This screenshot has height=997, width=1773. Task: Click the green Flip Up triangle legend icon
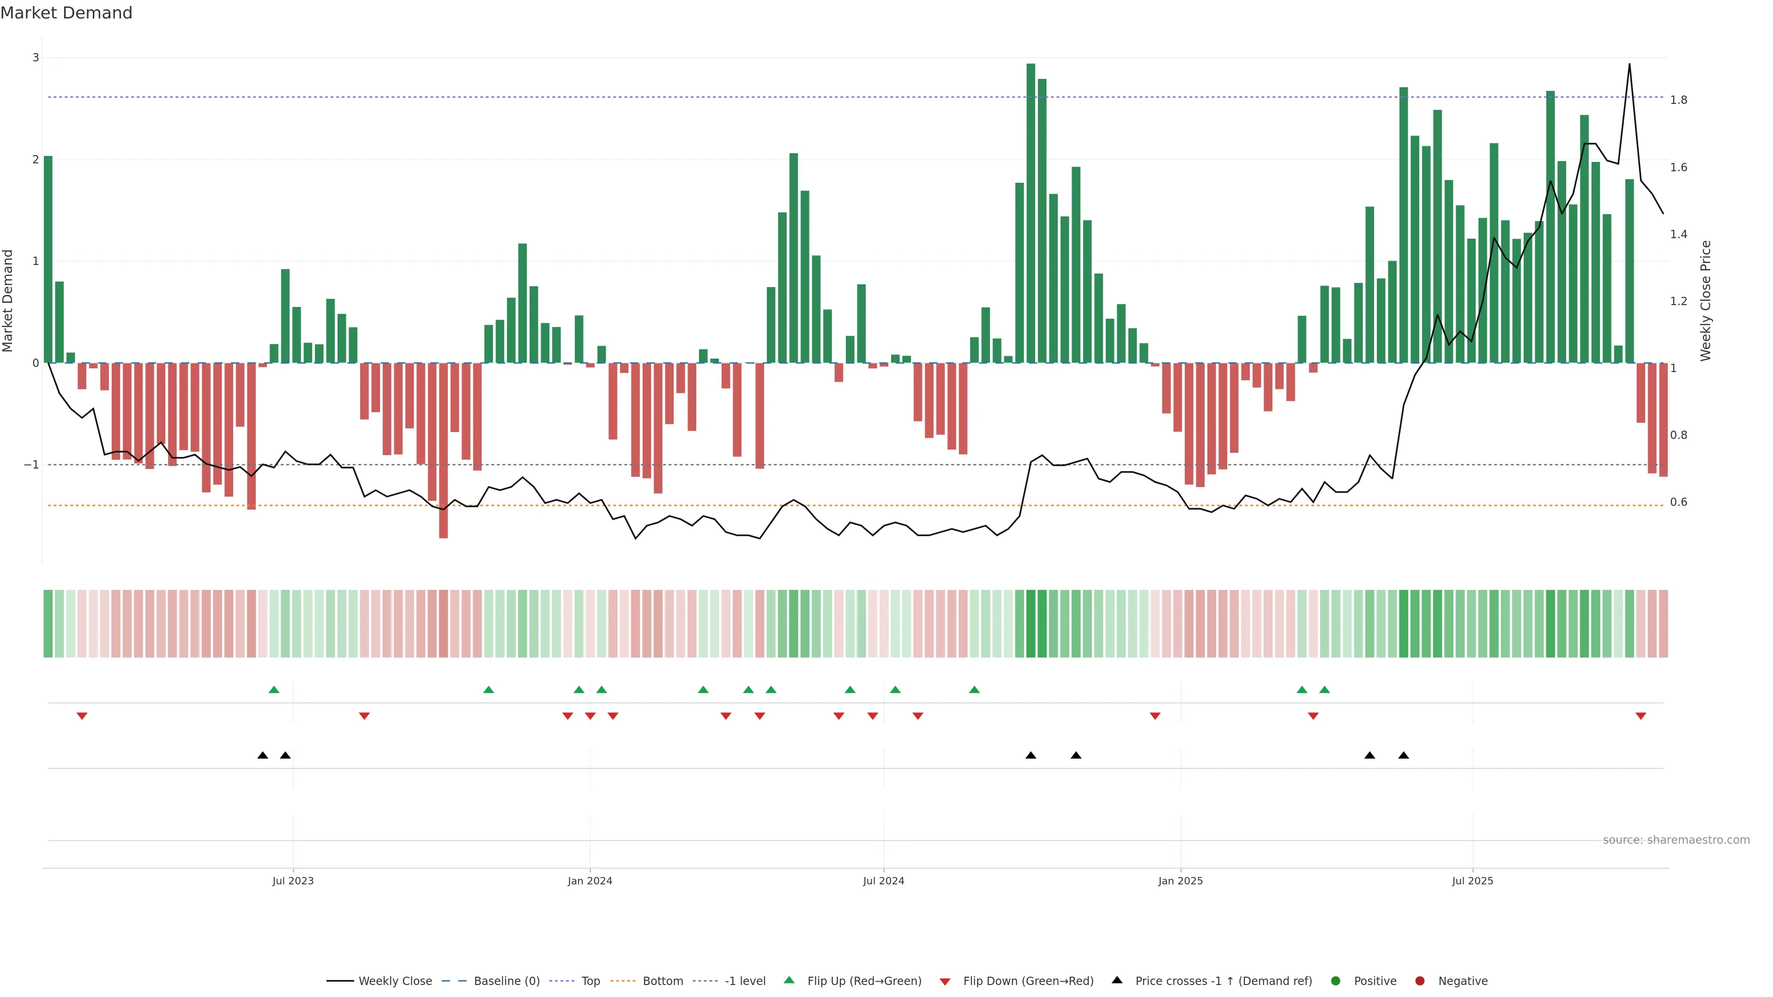(x=790, y=980)
